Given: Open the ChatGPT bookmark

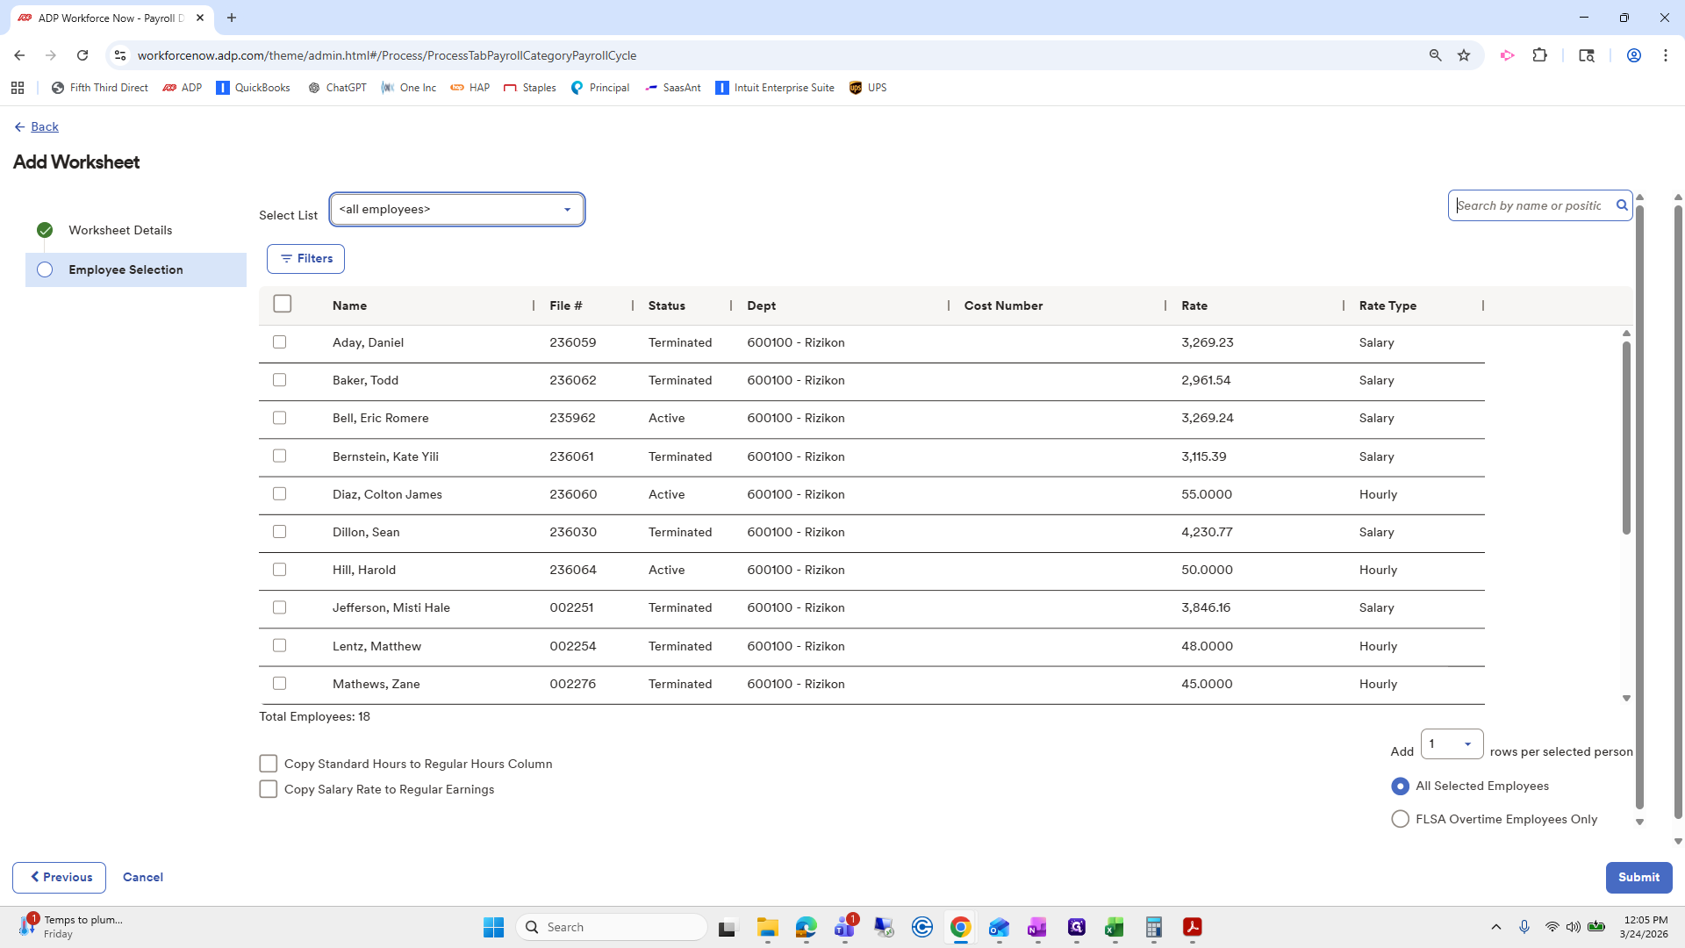Looking at the screenshot, I should coord(337,88).
